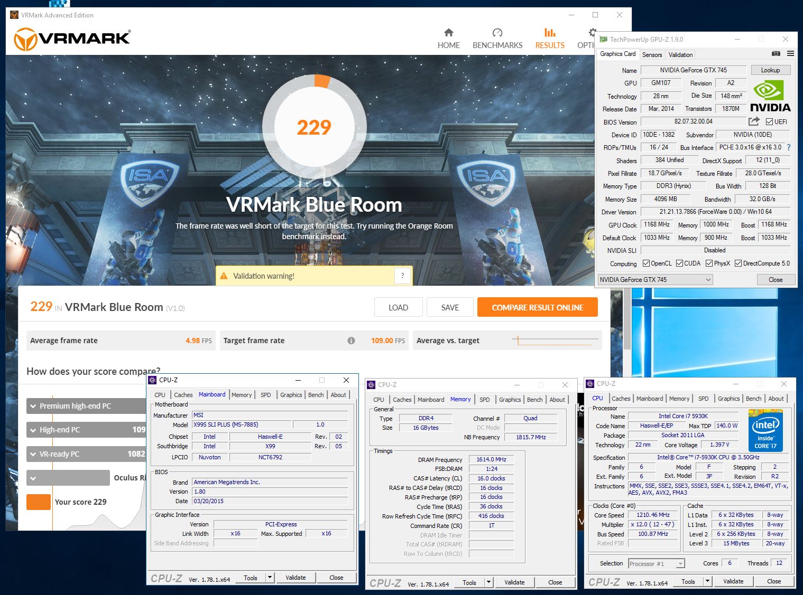
Task: Click Tools button in Memory CPU-Z window
Action: point(469,582)
